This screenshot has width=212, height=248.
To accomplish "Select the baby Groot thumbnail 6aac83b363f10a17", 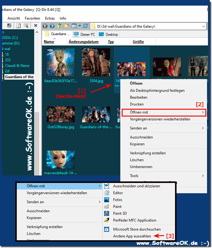I will click(61, 62).
